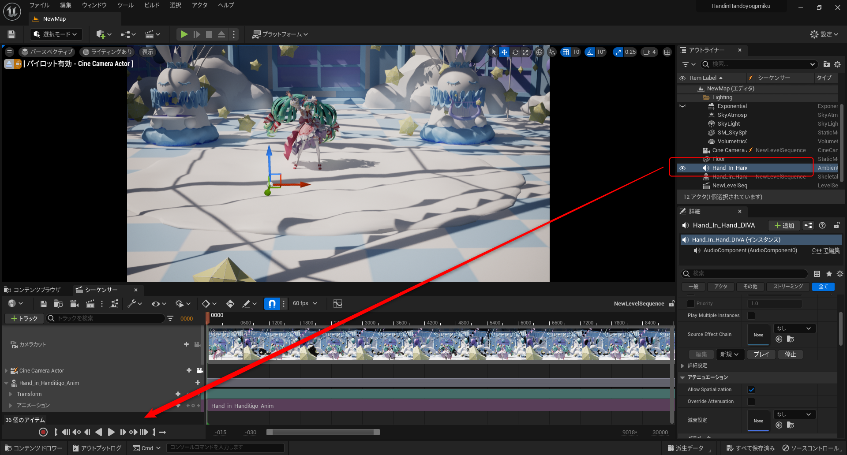The height and width of the screenshot is (455, 847).
Task: Click the green Play in editor button
Action: pos(184,34)
